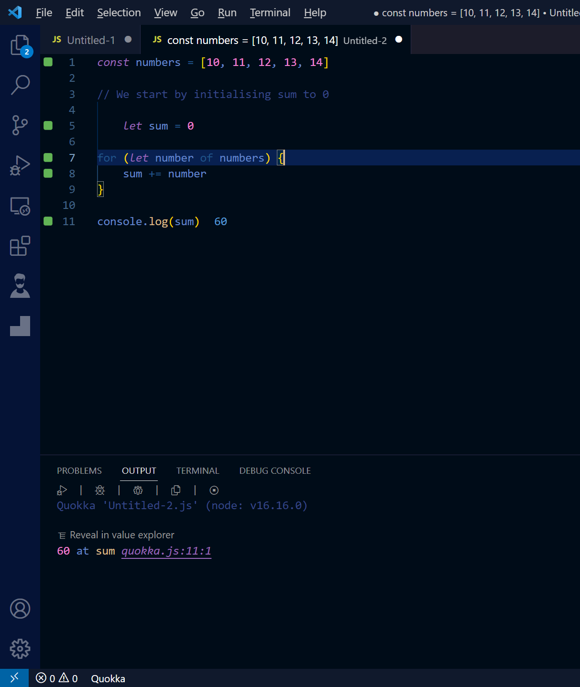
Task: Click the Quokka debug bug icon in output
Action: point(100,490)
